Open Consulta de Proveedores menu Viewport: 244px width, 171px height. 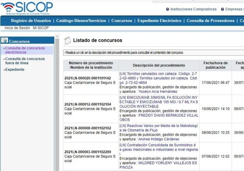[210, 21]
